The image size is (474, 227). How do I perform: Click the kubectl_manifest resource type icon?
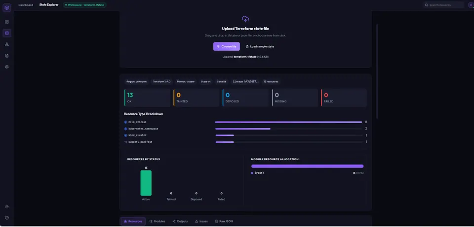[126, 142]
